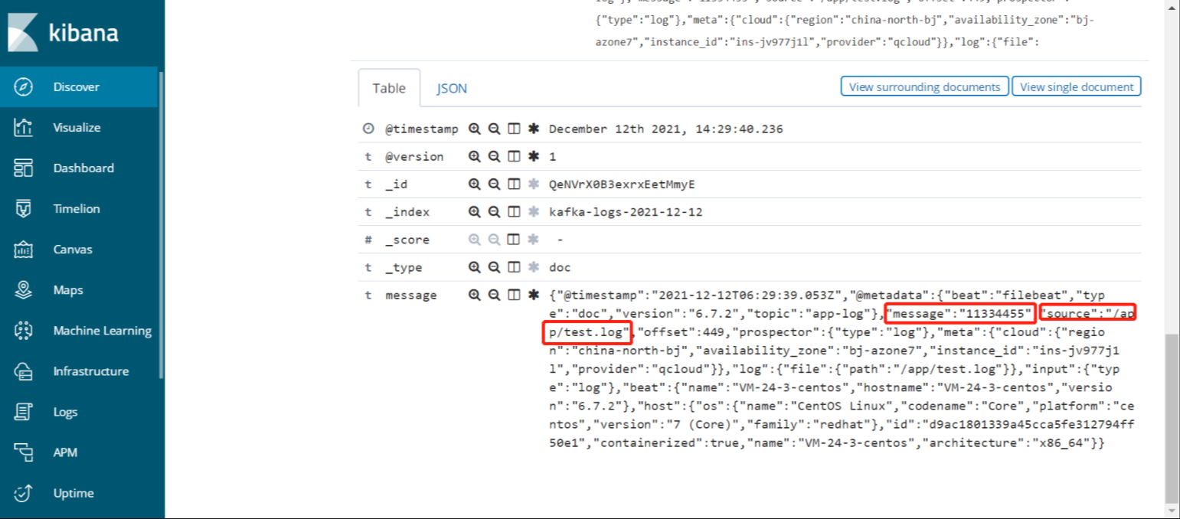1180x519 pixels.
Task: Filter for value on message row
Action: tap(475, 295)
